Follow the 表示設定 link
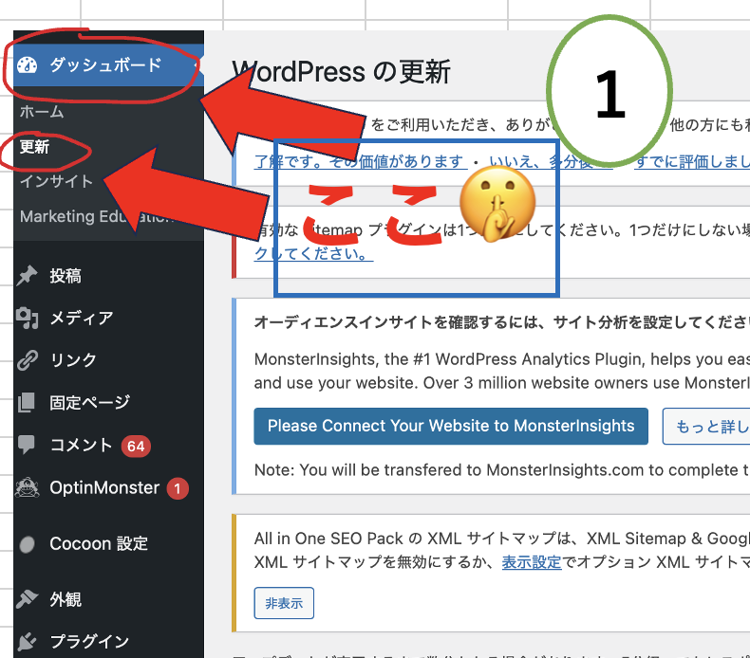The width and height of the screenshot is (750, 658). (x=532, y=562)
